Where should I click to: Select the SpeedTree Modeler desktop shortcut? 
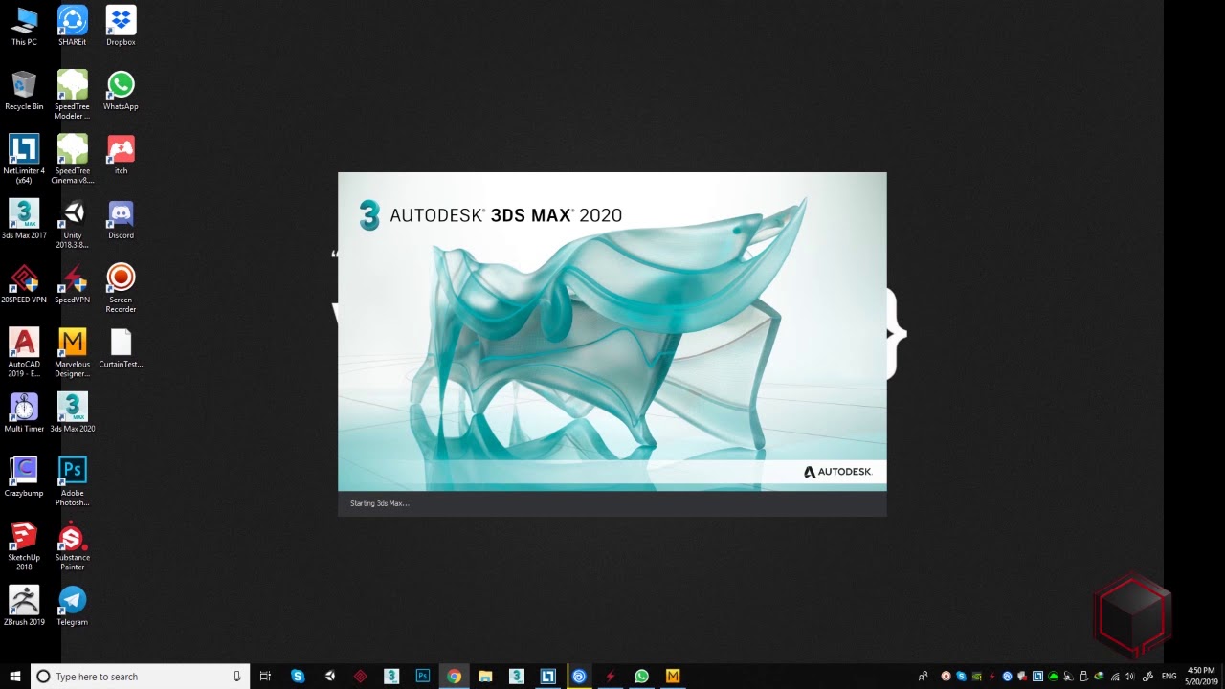coord(73,95)
